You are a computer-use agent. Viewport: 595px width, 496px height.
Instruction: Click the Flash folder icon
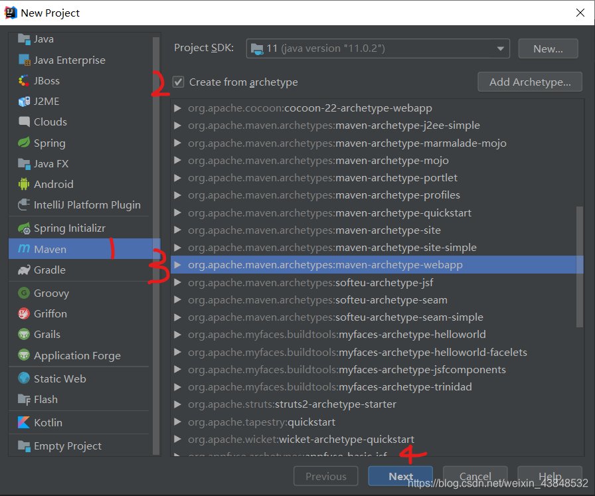[24, 399]
